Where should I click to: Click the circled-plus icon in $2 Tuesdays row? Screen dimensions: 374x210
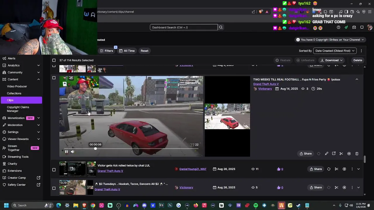point(344,188)
